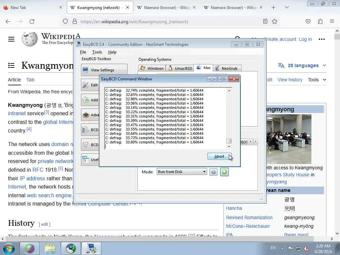Follow the intranet link in article
The image size is (340, 255).
[x=17, y=114]
